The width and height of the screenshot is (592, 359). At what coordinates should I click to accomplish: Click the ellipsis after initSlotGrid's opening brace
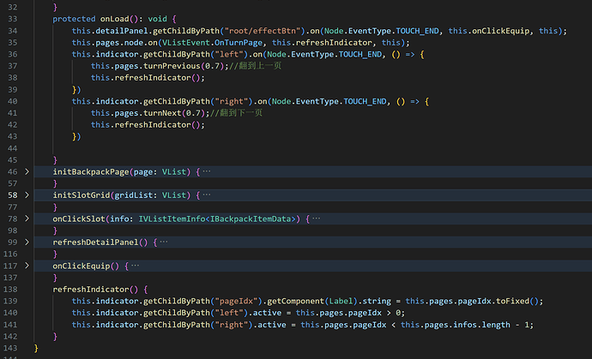pos(207,195)
